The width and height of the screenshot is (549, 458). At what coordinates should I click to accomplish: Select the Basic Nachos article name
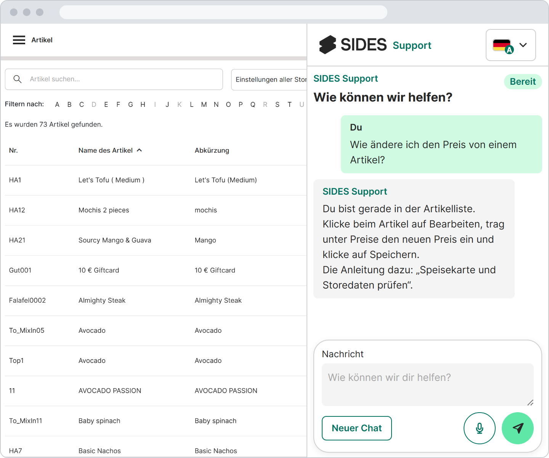click(100, 451)
